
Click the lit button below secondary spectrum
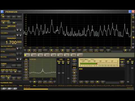(x=35, y=82)
